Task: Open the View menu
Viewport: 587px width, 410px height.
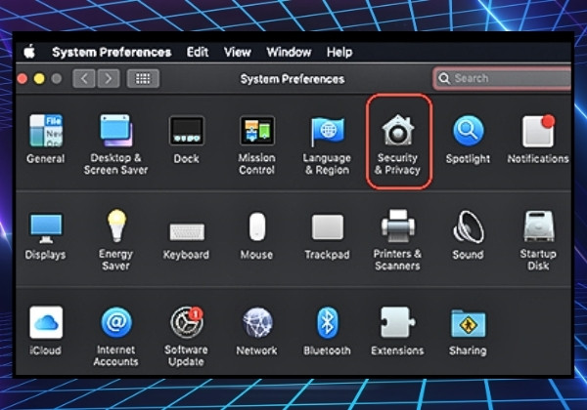Action: [238, 52]
